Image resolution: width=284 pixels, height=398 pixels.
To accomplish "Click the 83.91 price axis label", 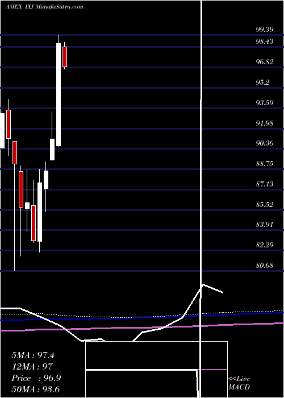I will (265, 225).
